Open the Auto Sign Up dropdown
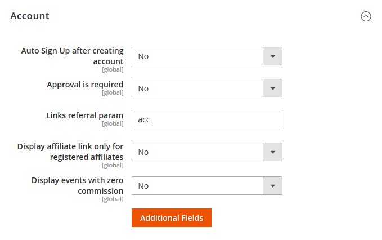The width and height of the screenshot is (382, 240). pyautogui.click(x=197, y=56)
